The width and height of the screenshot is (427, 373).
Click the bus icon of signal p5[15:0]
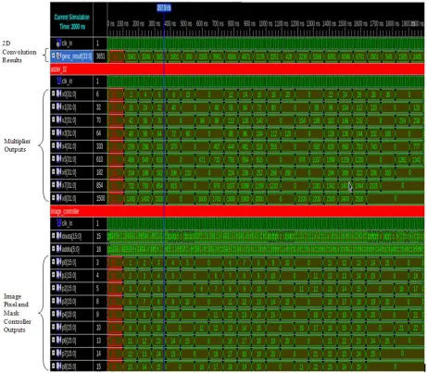pos(58,328)
